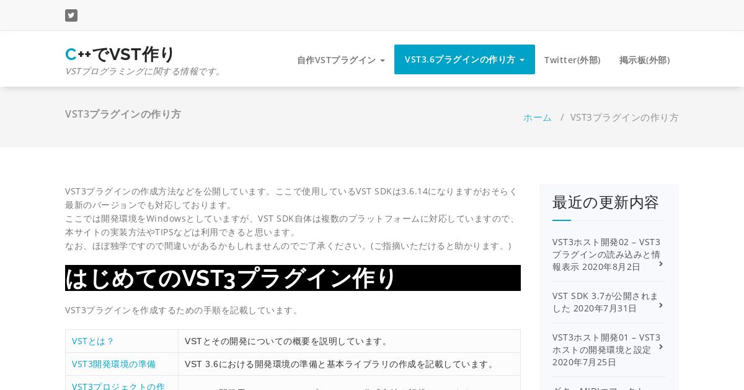Viewport: 744px width, 390px height.
Task: Open the 掲示板(外部) menu item
Action: pyautogui.click(x=644, y=60)
